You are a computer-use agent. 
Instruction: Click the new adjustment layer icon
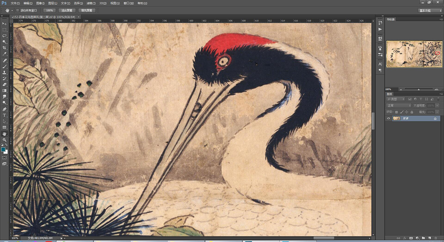coord(417,238)
